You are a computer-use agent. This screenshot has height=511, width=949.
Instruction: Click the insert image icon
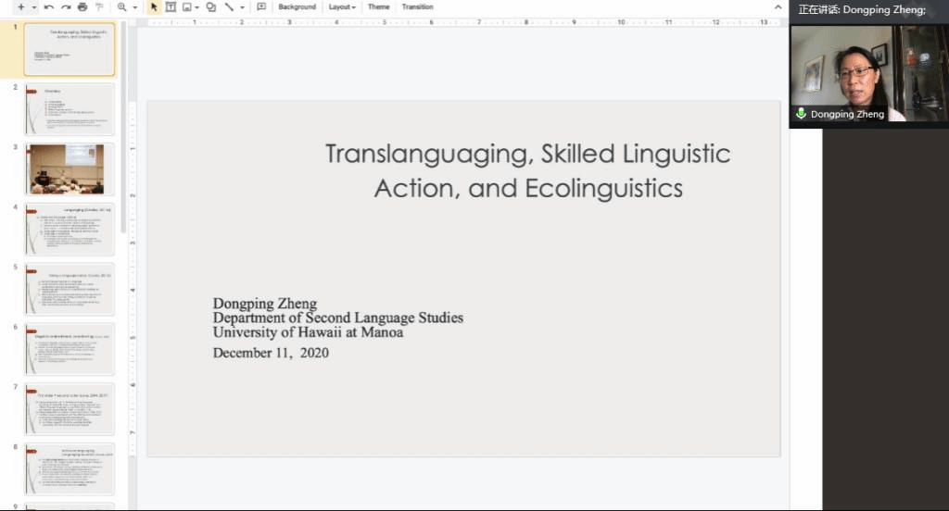point(187,6)
